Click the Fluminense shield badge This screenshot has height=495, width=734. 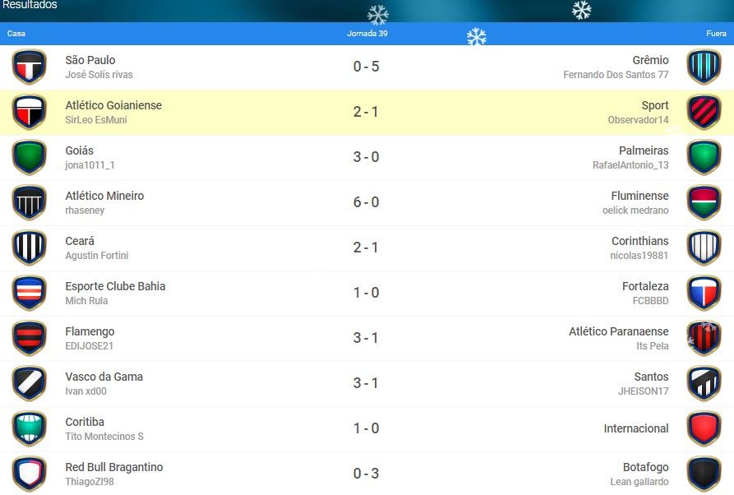tap(704, 202)
